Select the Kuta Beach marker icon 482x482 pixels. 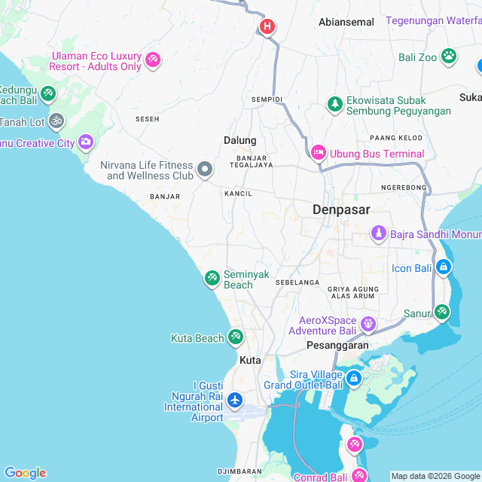point(236,337)
